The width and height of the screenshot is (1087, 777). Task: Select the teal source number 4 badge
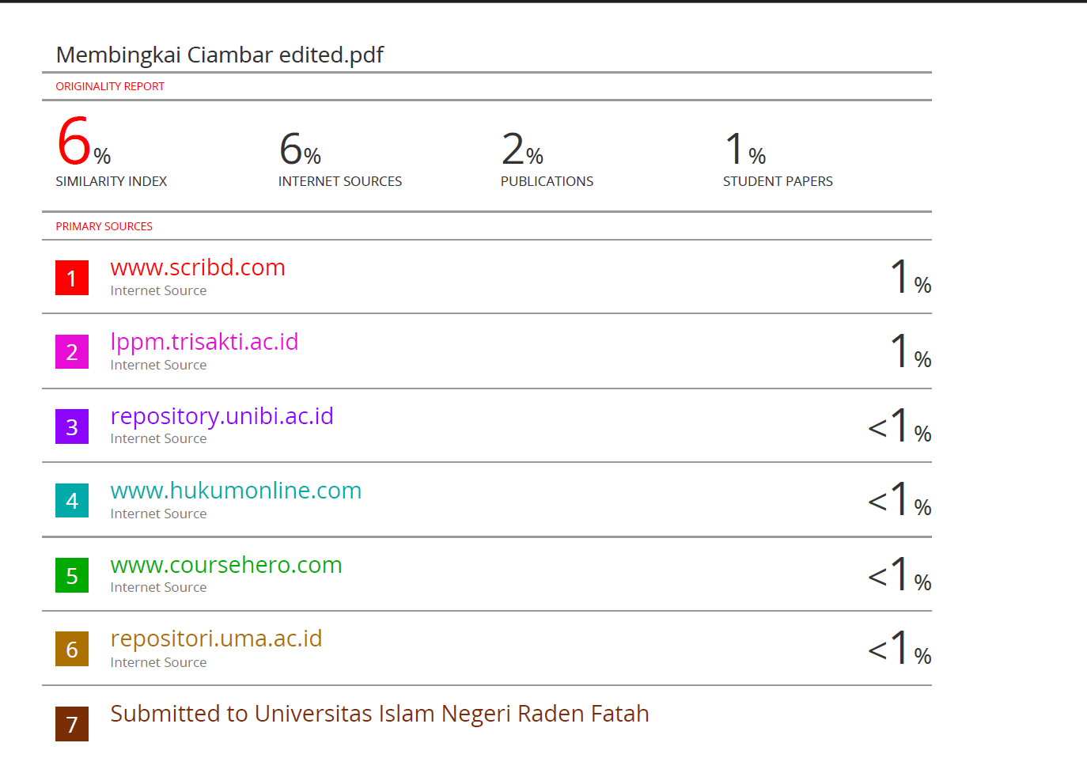[72, 501]
